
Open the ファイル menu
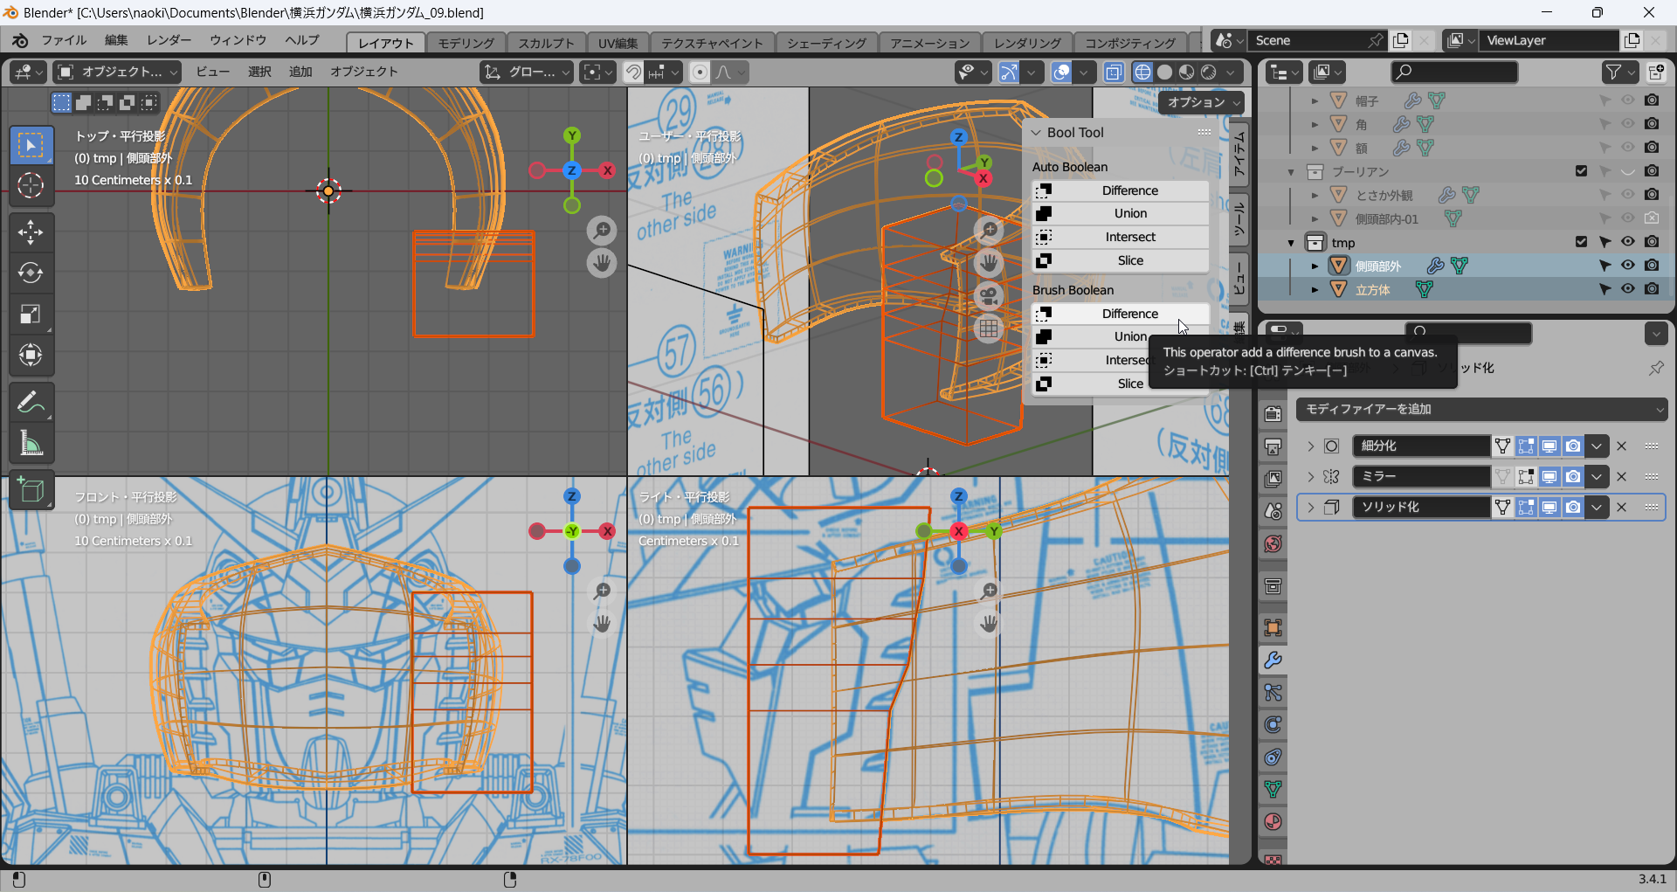click(64, 41)
